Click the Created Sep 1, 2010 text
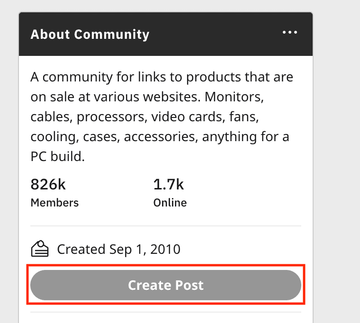The height and width of the screenshot is (323, 360). [x=118, y=249]
